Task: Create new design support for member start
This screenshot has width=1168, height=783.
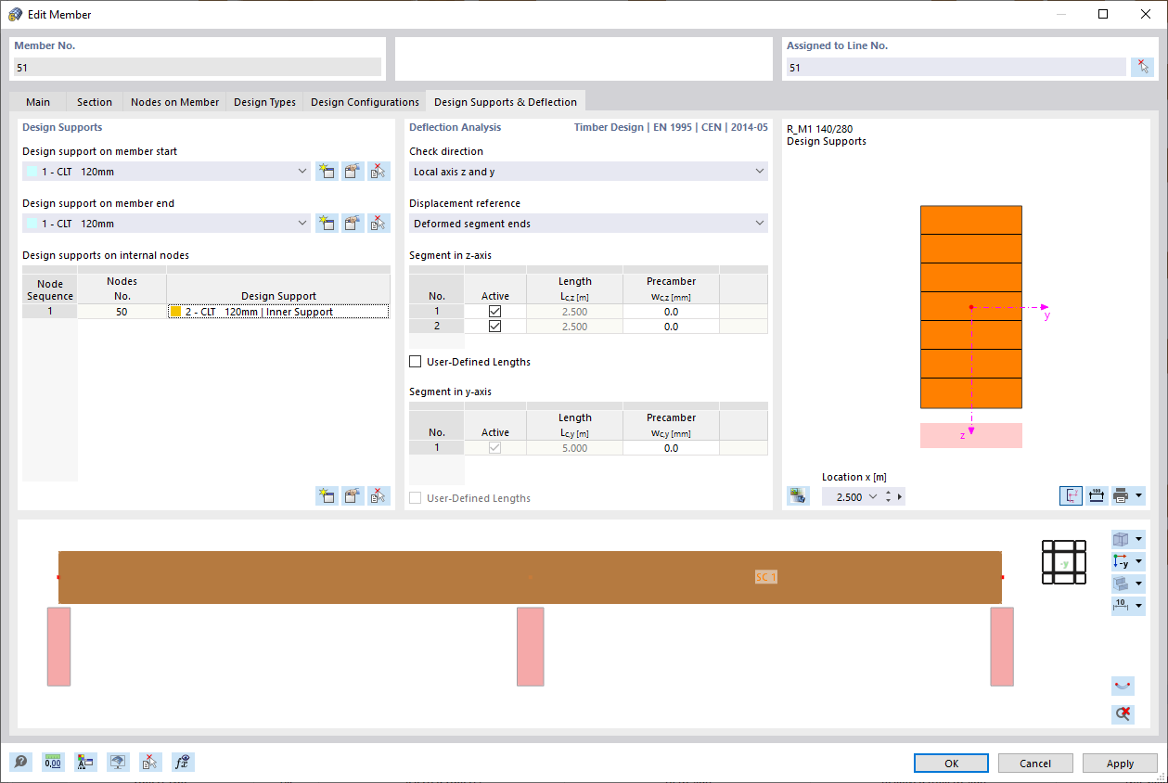Action: coord(327,171)
